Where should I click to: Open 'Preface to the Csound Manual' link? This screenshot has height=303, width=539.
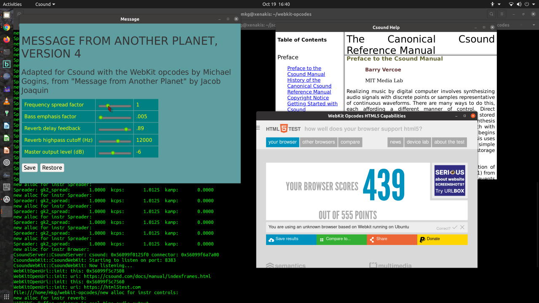(x=306, y=71)
